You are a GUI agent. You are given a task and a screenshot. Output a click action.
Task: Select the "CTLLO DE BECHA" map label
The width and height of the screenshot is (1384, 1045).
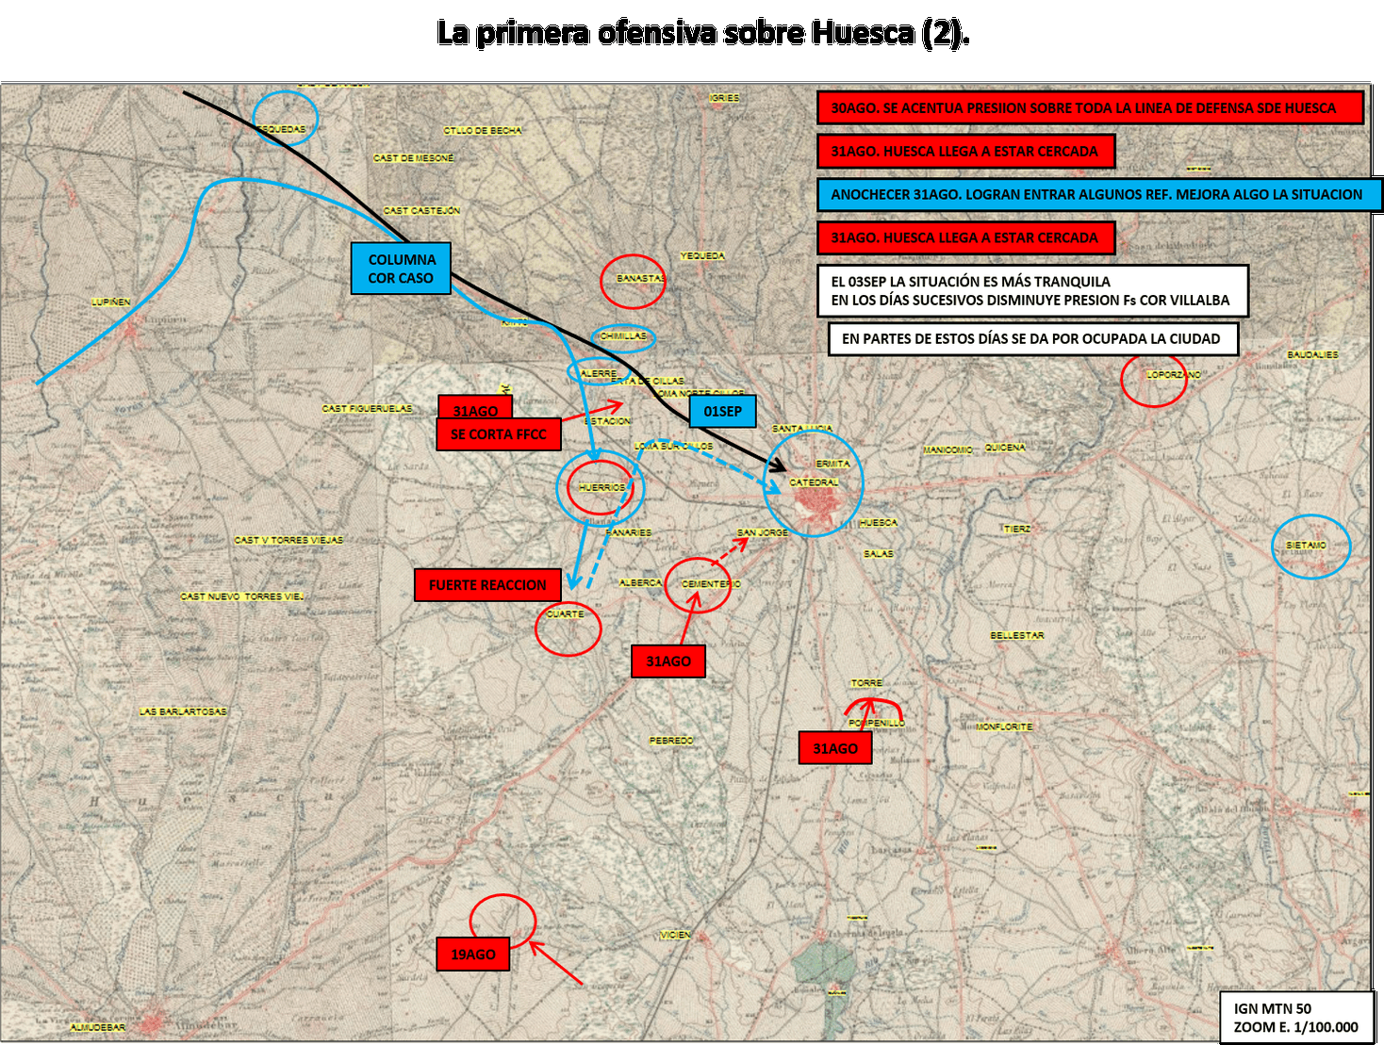(483, 131)
